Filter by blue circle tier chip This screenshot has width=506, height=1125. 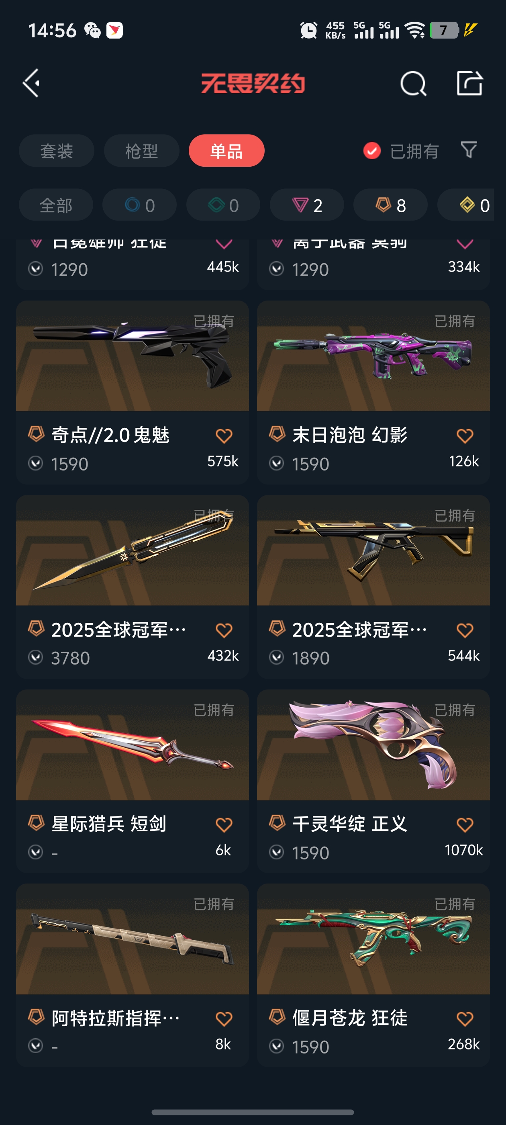[x=140, y=205]
